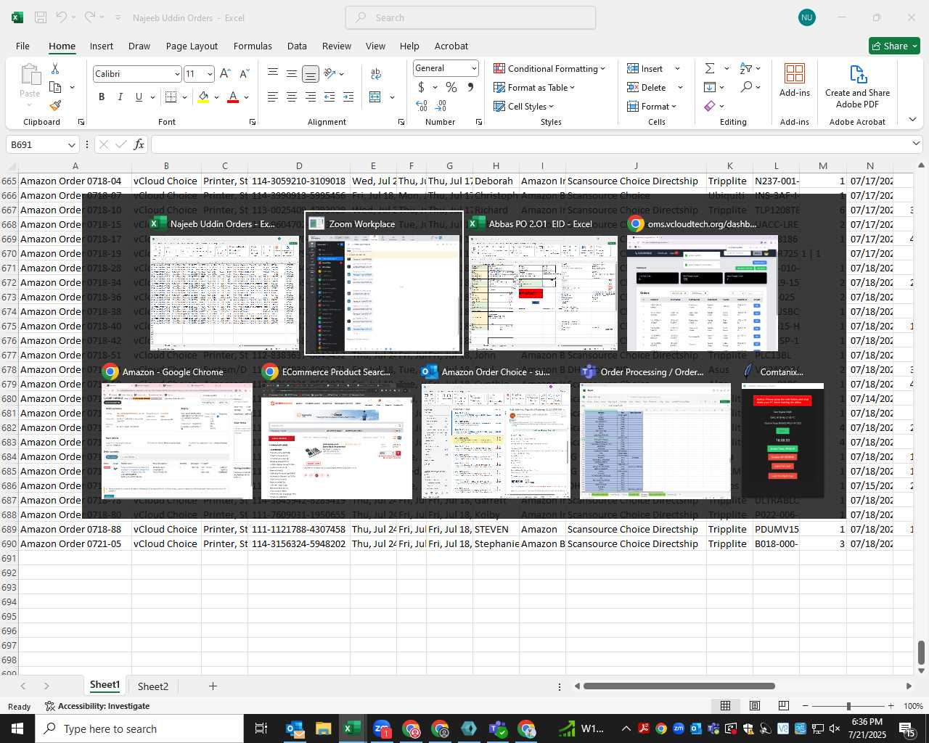Select Zoom Workplace window thumbnail
The height and width of the screenshot is (743, 929).
(384, 283)
